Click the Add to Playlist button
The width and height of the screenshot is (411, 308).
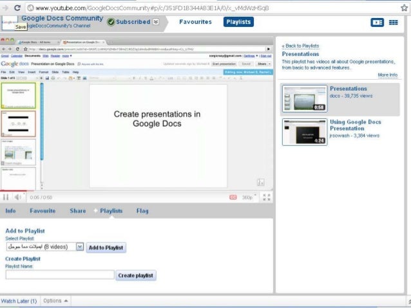pyautogui.click(x=106, y=248)
